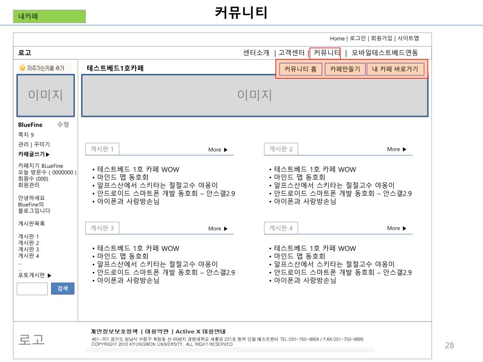483x362 pixels.
Task: Click the top-left 로고 in header
Action: pyautogui.click(x=25, y=53)
